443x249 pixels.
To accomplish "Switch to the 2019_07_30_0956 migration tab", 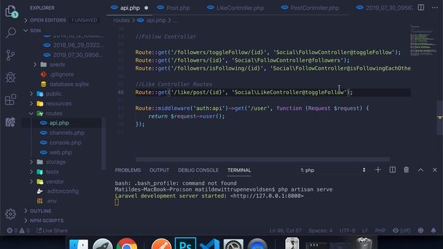I will 384,8.
